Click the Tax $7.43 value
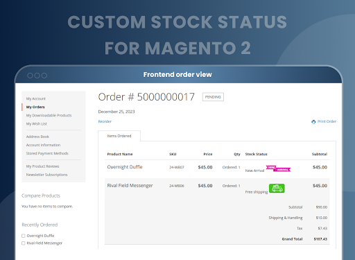 pos(322,228)
